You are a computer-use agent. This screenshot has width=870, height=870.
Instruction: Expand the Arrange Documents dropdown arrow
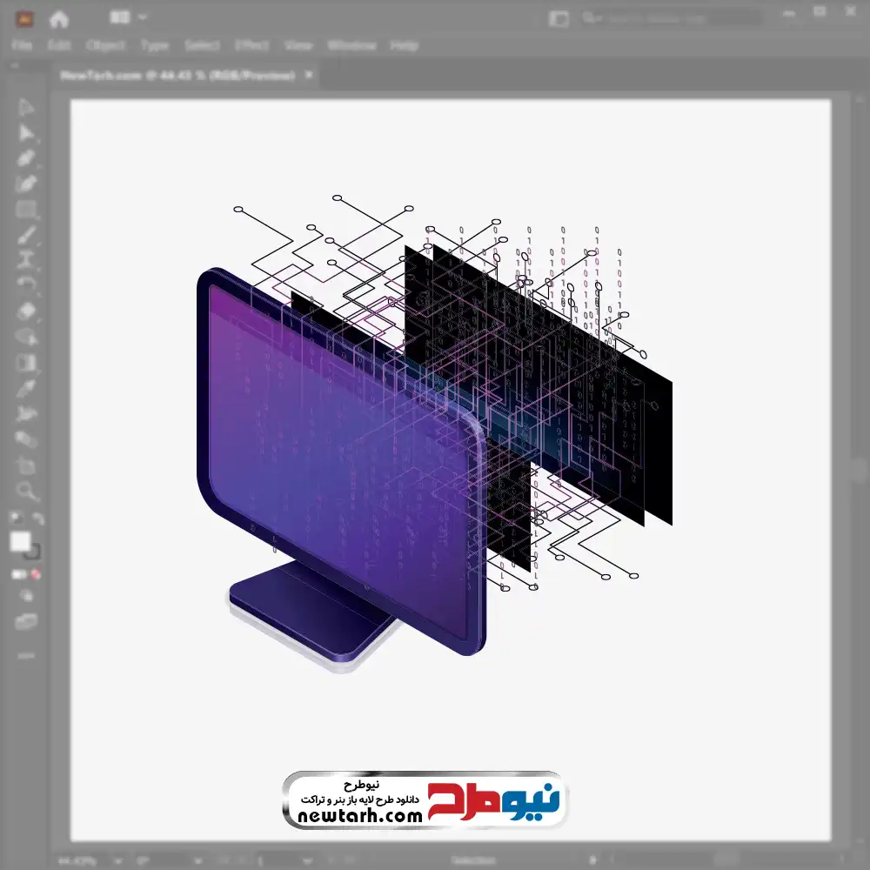coord(142,17)
